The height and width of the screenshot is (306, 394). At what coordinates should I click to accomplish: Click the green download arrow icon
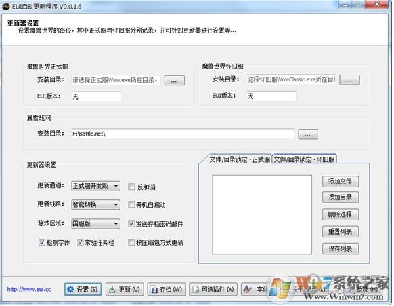tap(112, 289)
